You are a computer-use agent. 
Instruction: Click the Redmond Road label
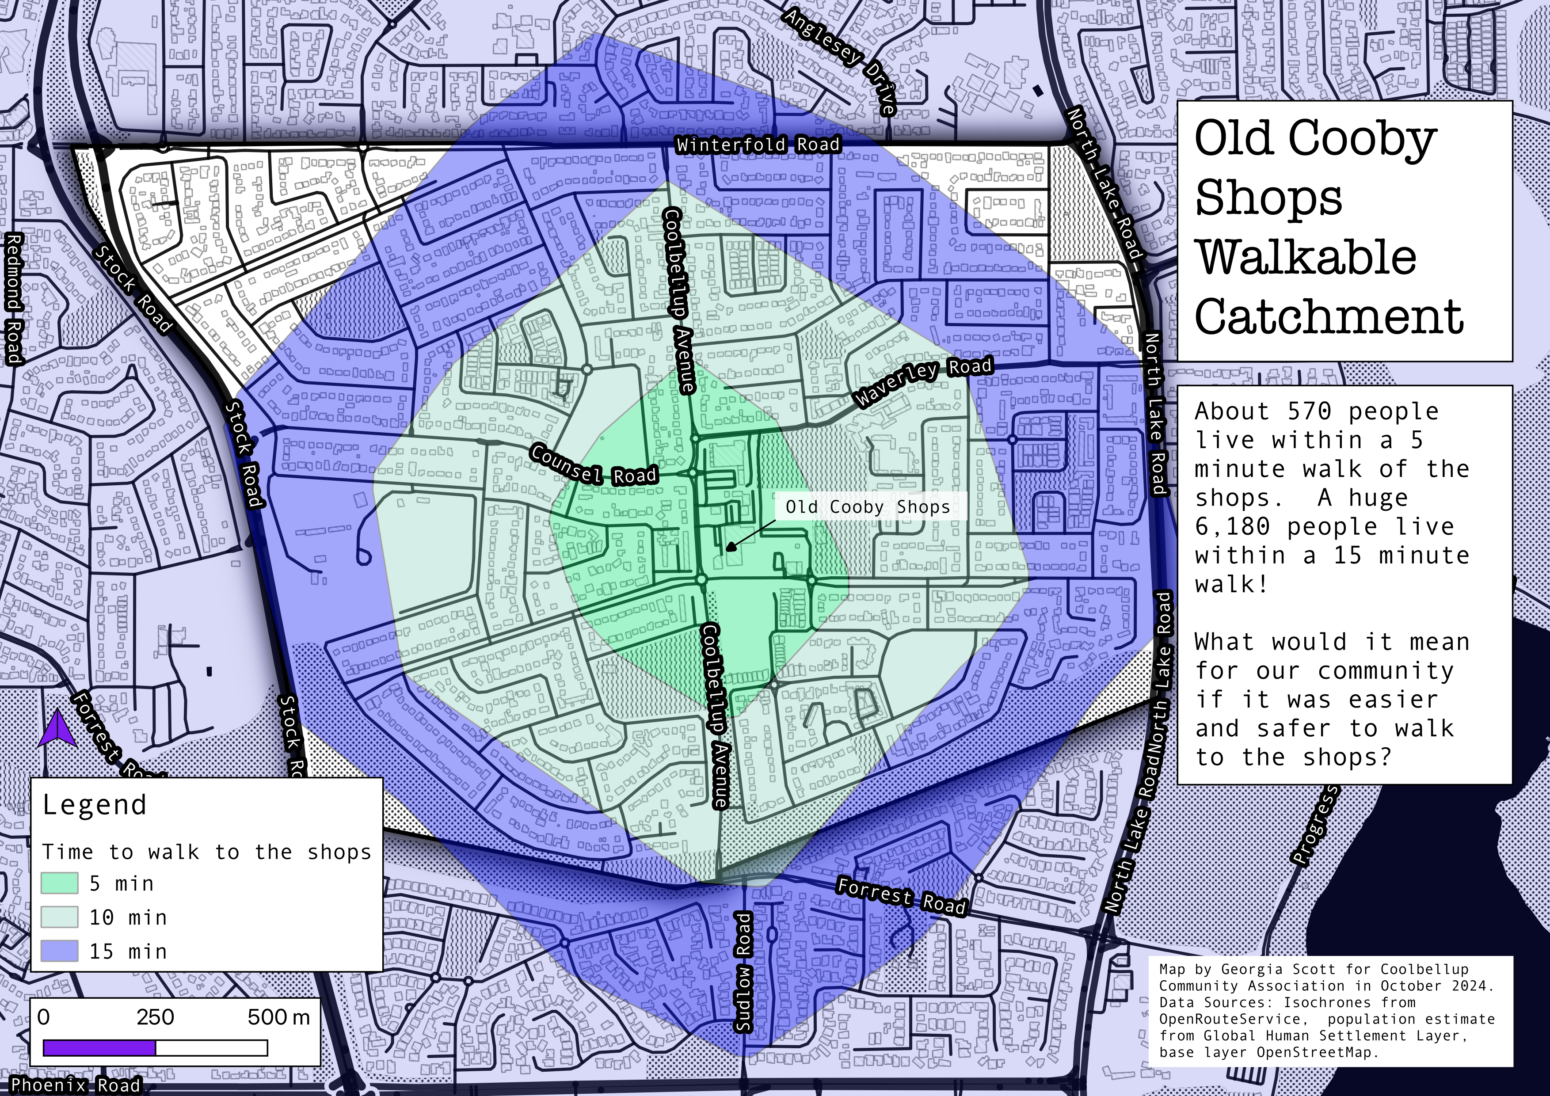coord(14,298)
